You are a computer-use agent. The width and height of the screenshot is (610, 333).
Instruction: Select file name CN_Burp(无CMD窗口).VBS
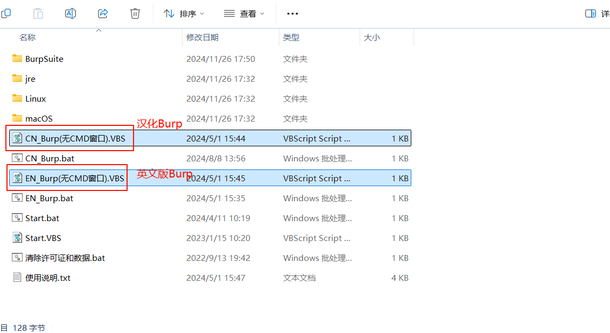coord(75,138)
